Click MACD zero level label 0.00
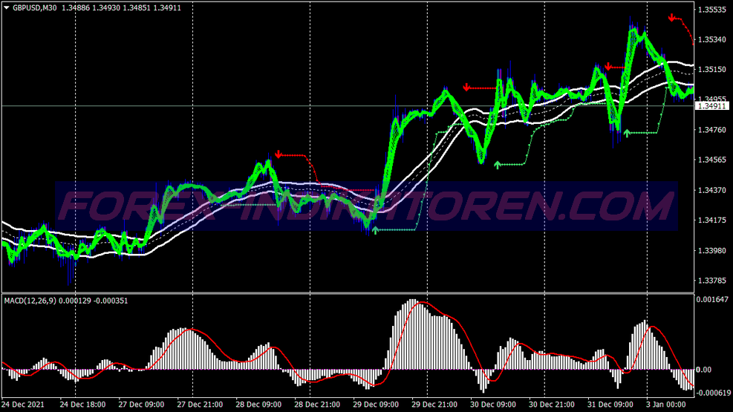The image size is (733, 412). click(703, 370)
